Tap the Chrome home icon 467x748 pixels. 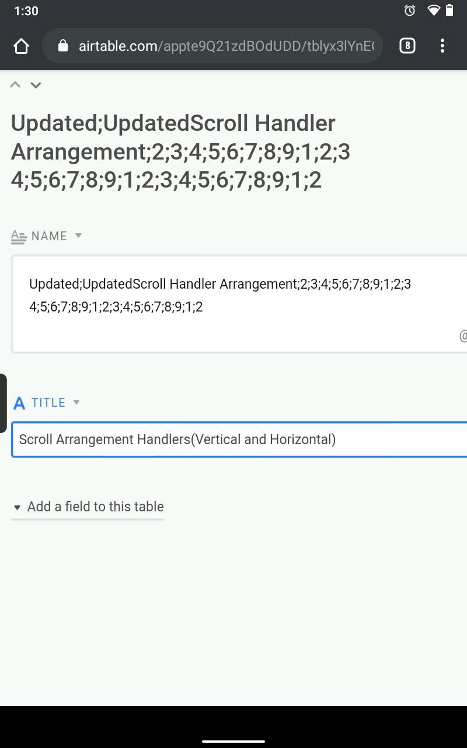coord(21,46)
